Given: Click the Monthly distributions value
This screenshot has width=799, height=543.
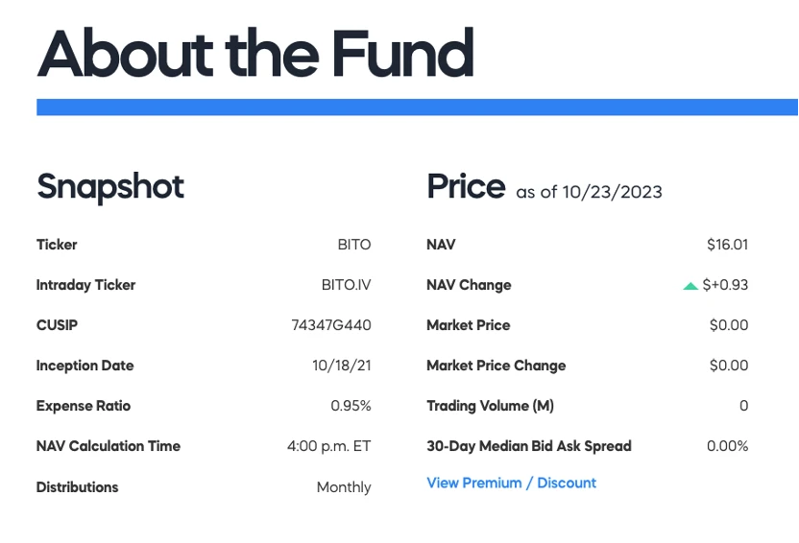Looking at the screenshot, I should [344, 487].
